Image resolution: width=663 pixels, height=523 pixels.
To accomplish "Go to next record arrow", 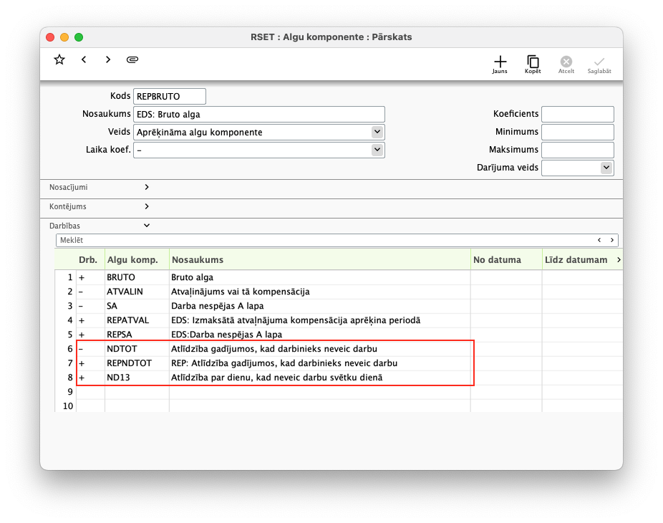I will click(x=108, y=59).
